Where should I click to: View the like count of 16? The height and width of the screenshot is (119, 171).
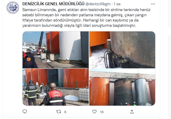pyautogui.click(x=102, y=112)
